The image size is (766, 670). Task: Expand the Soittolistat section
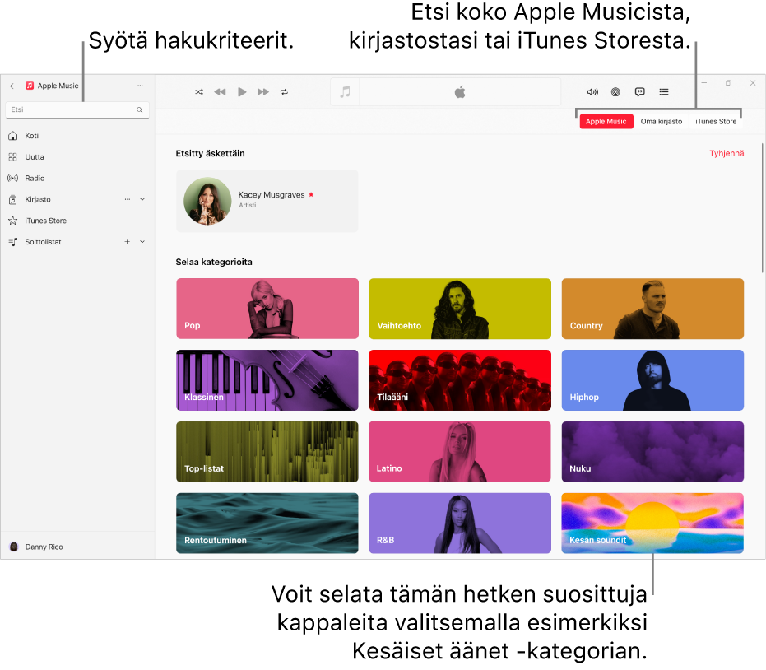tap(142, 241)
